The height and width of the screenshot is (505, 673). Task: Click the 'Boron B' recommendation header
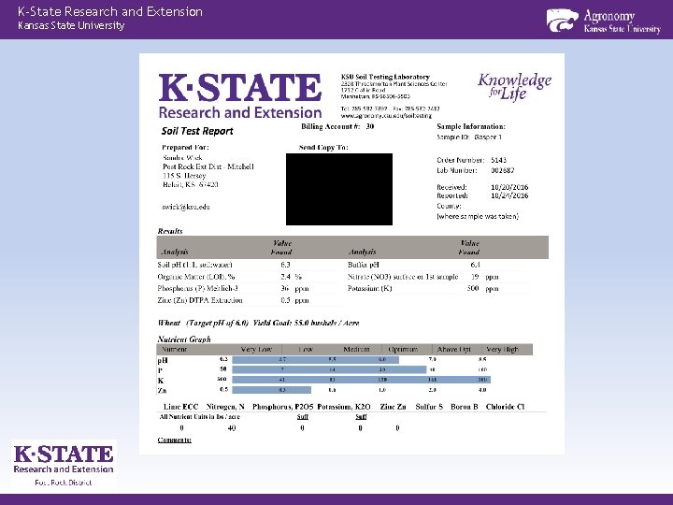(x=464, y=406)
